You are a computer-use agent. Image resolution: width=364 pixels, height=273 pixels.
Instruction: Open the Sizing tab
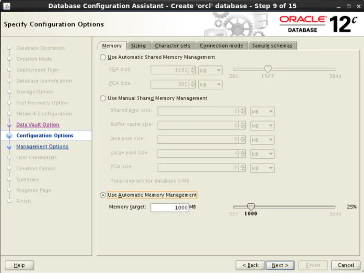click(x=138, y=46)
